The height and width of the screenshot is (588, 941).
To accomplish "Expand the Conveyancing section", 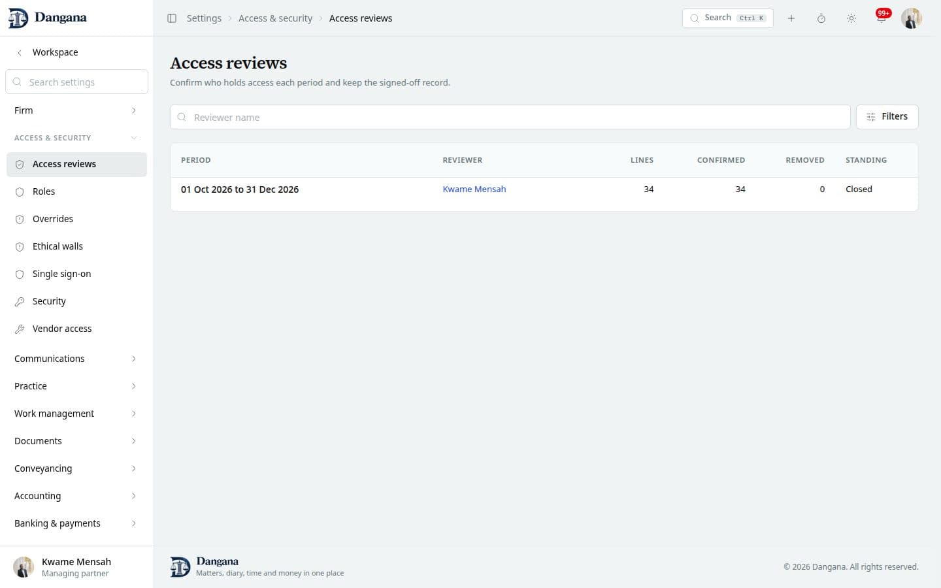I will [x=76, y=468].
